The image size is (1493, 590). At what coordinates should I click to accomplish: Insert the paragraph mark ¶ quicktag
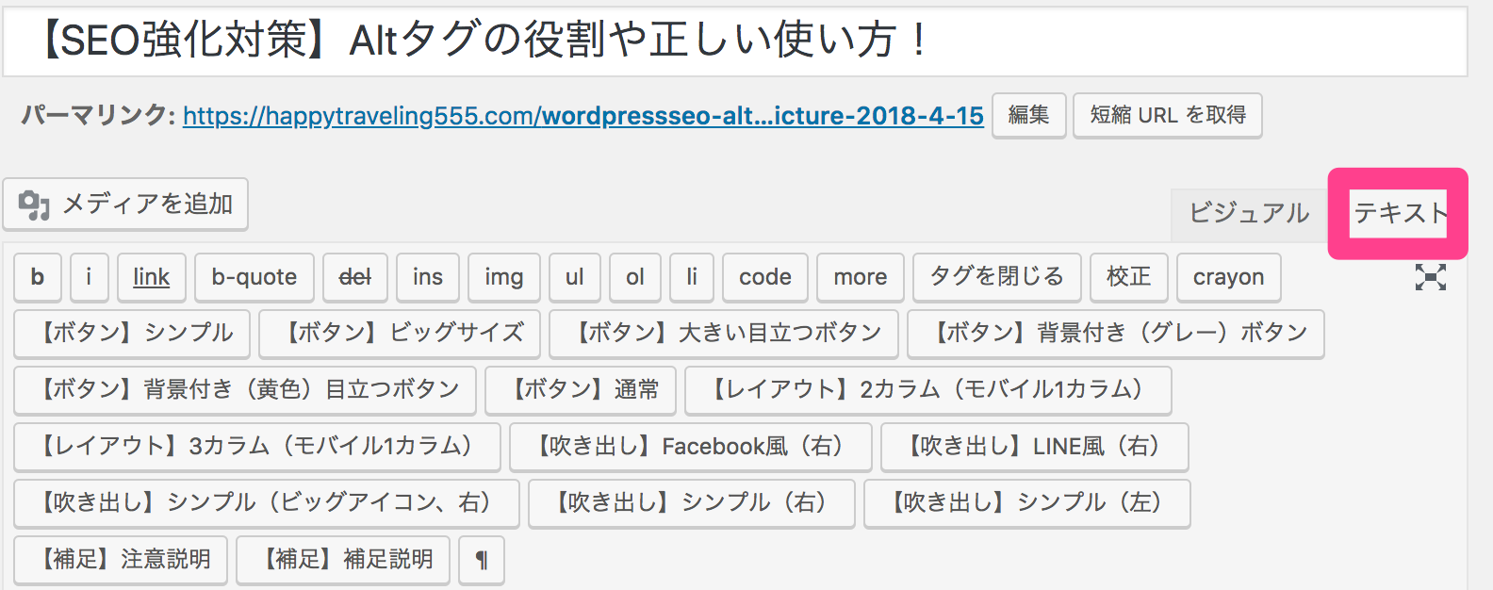tap(482, 560)
